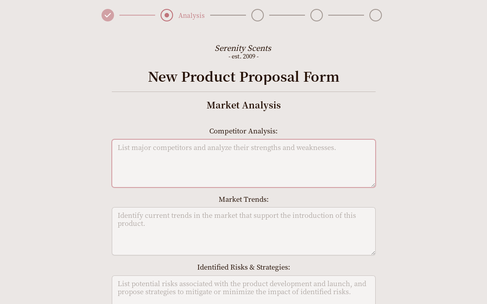487x304 pixels.
Task: Click the progress line between steps one and two
Action: (x=137, y=15)
